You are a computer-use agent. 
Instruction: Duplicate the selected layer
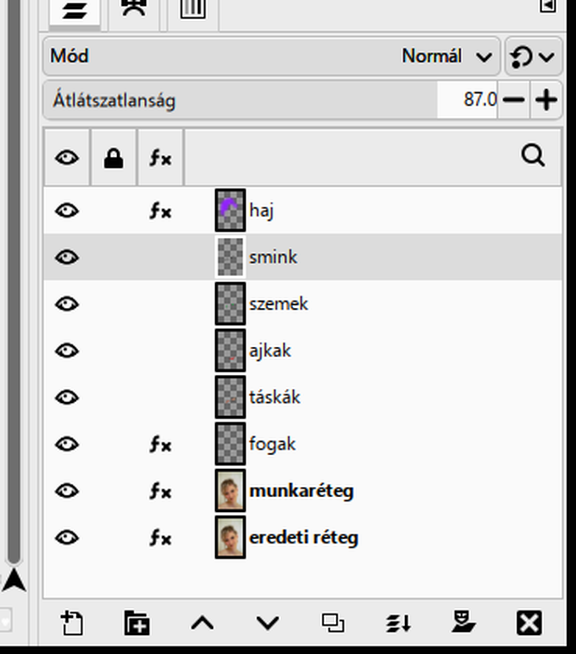click(333, 622)
